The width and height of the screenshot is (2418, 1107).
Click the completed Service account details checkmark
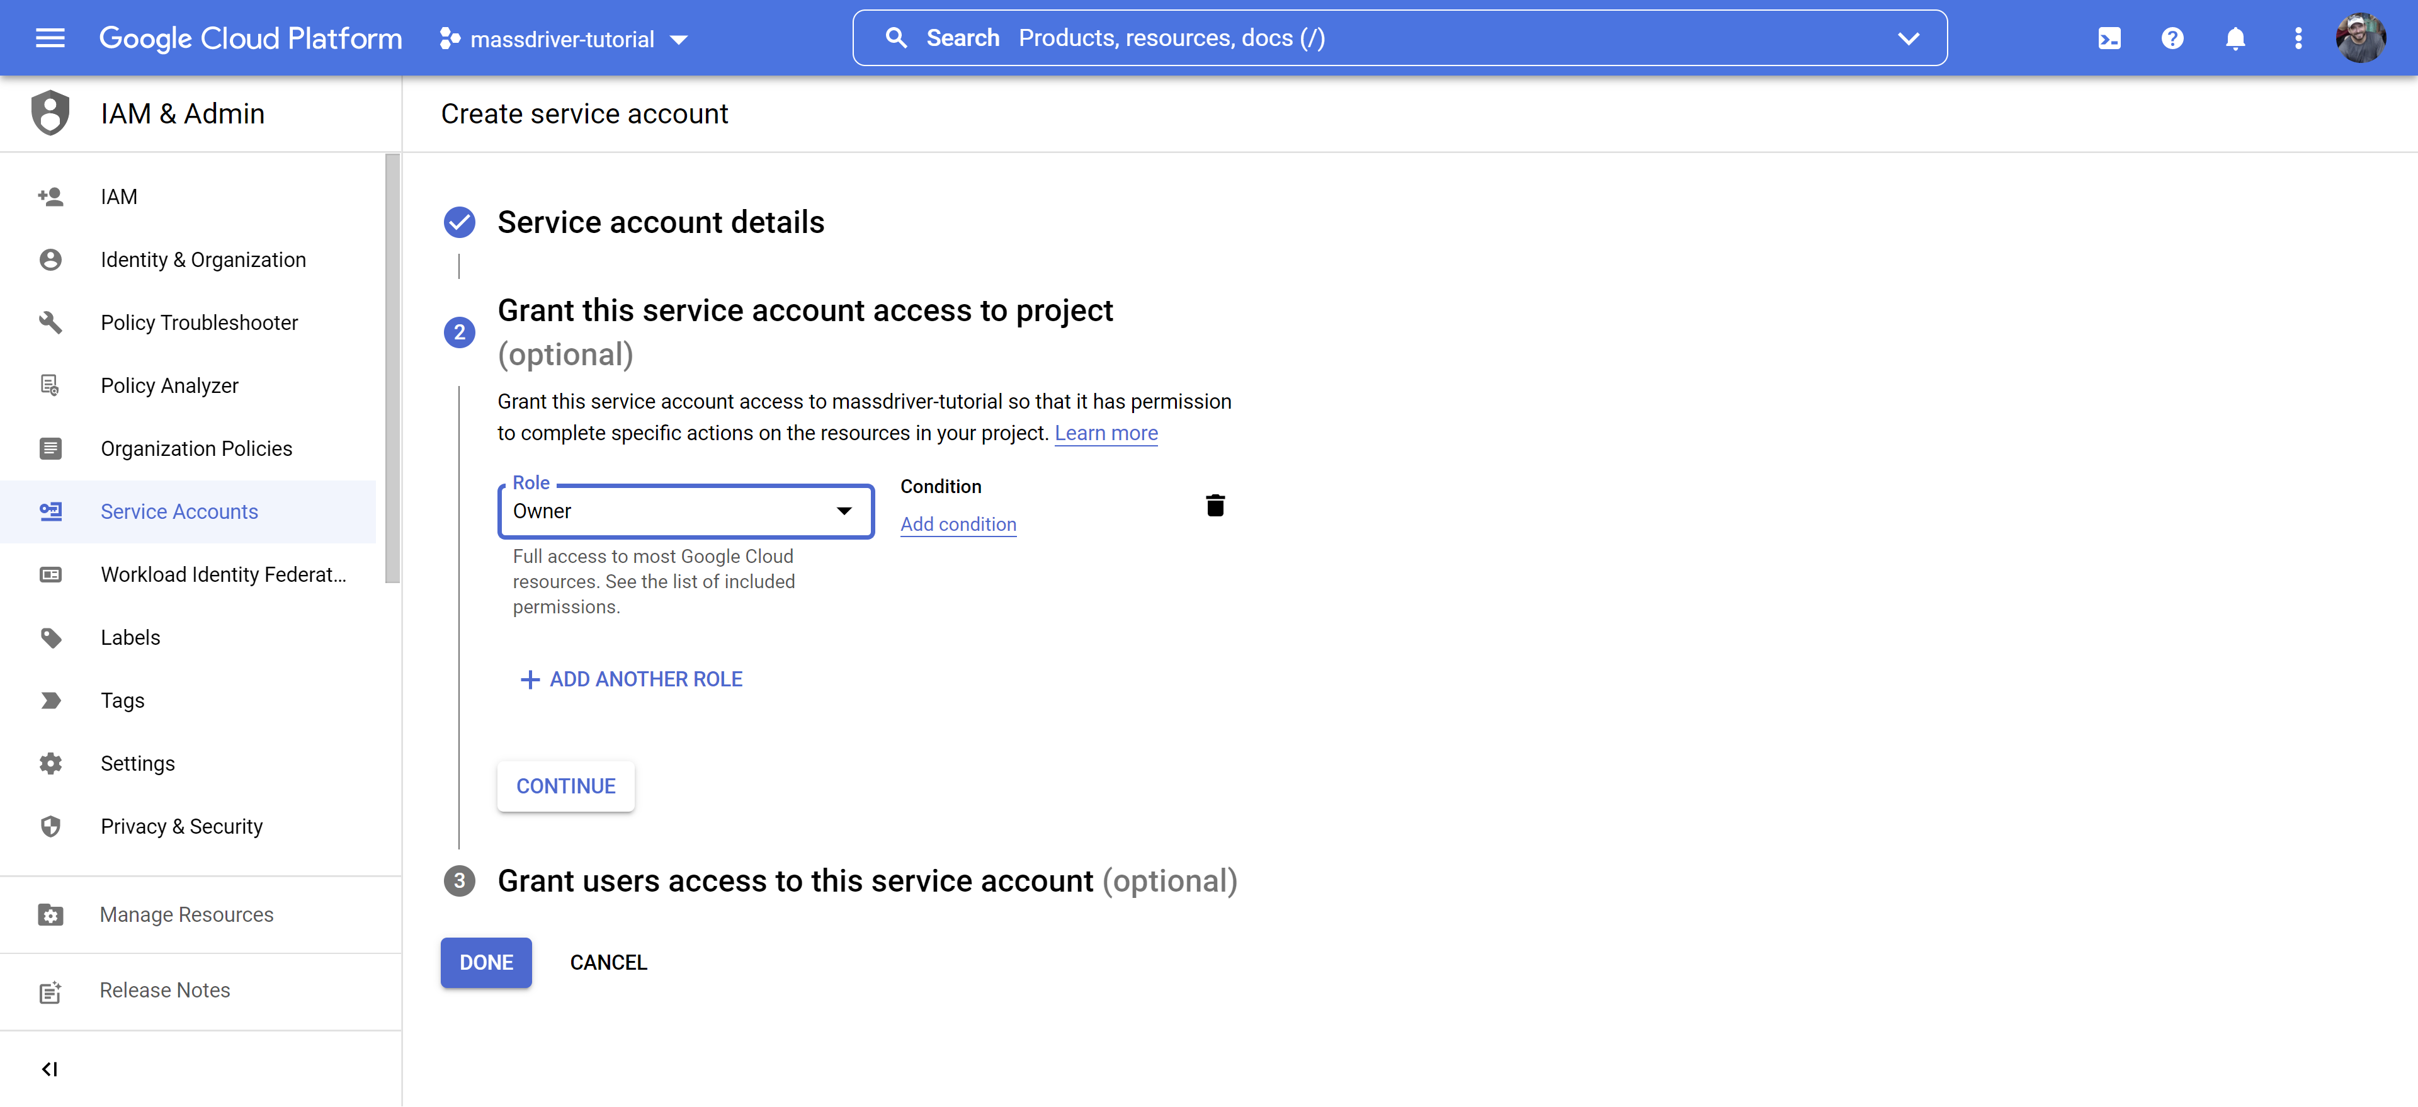(459, 222)
